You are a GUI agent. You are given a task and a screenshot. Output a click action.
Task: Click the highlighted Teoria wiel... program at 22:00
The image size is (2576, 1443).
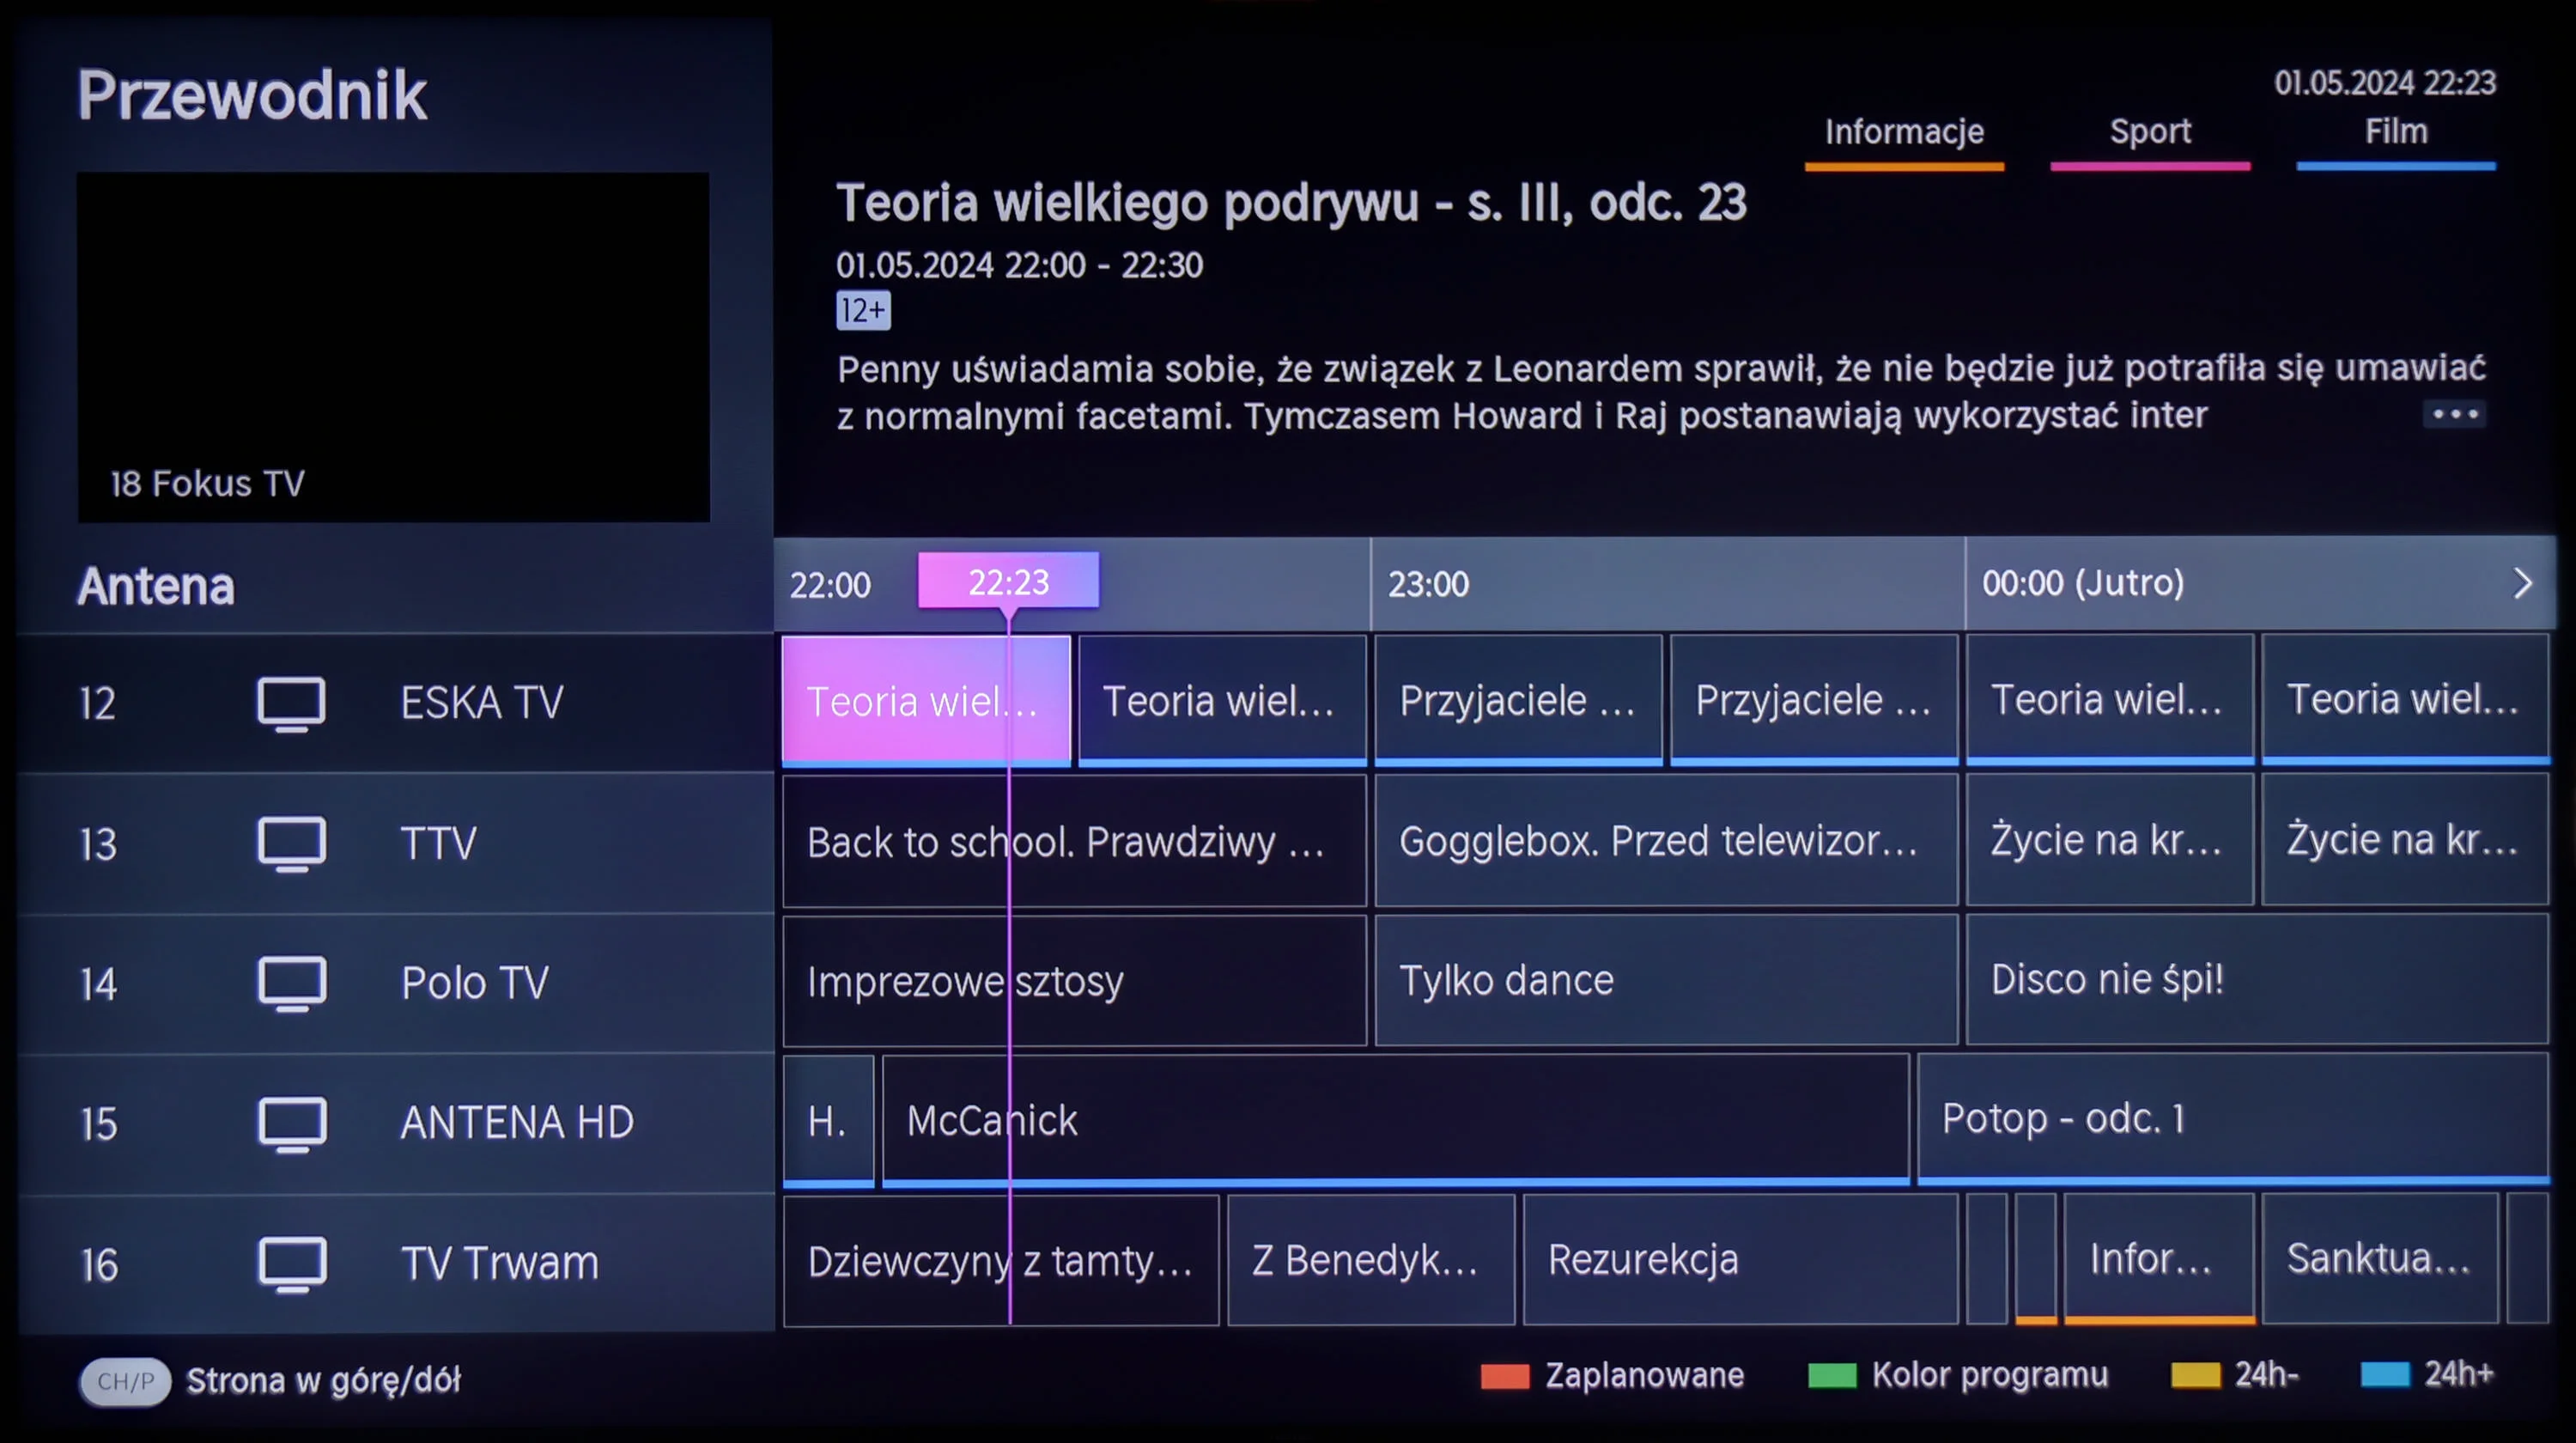pos(926,702)
